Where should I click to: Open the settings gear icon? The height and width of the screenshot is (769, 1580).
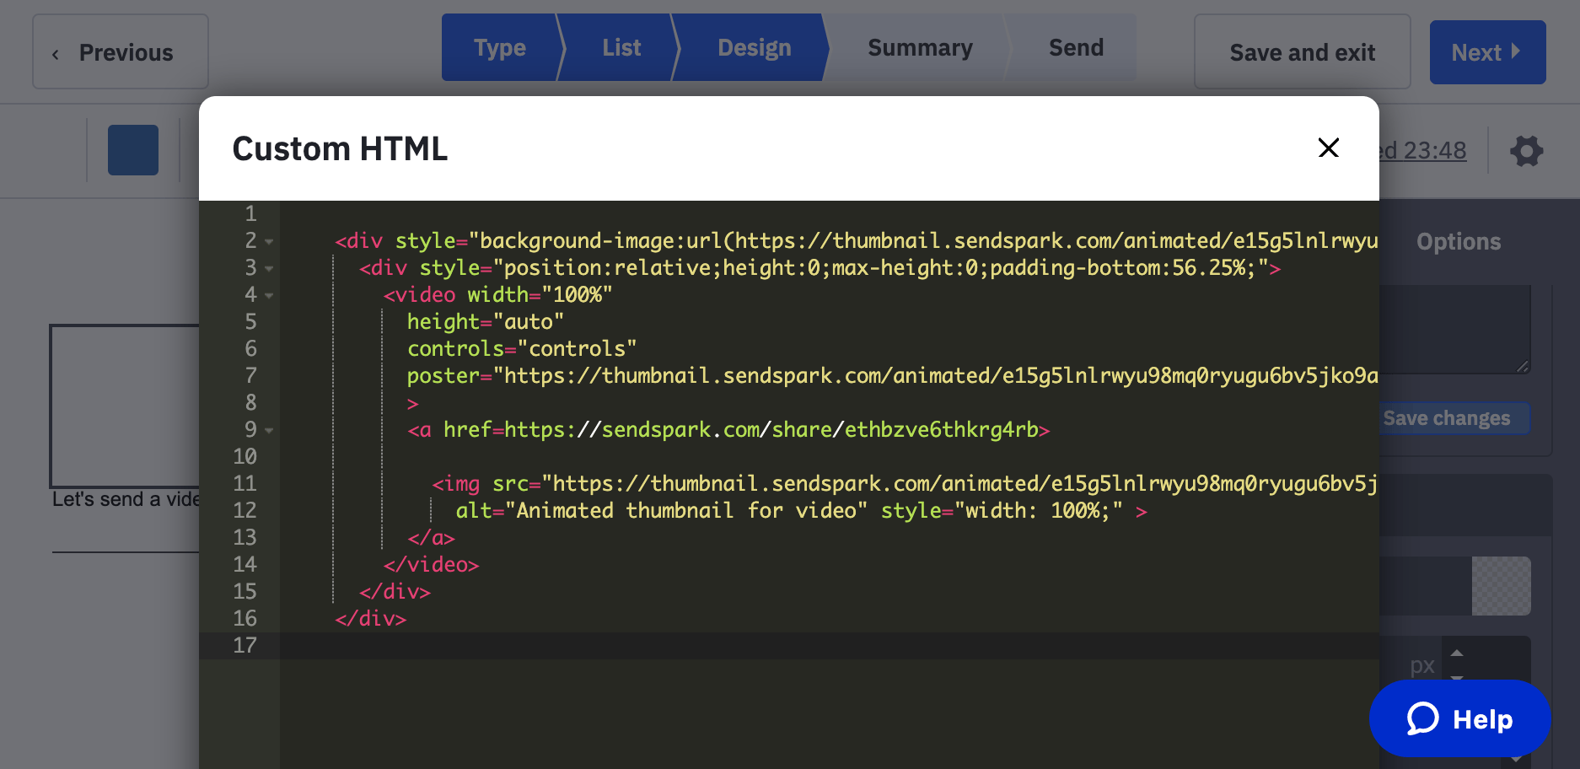pyautogui.click(x=1526, y=151)
